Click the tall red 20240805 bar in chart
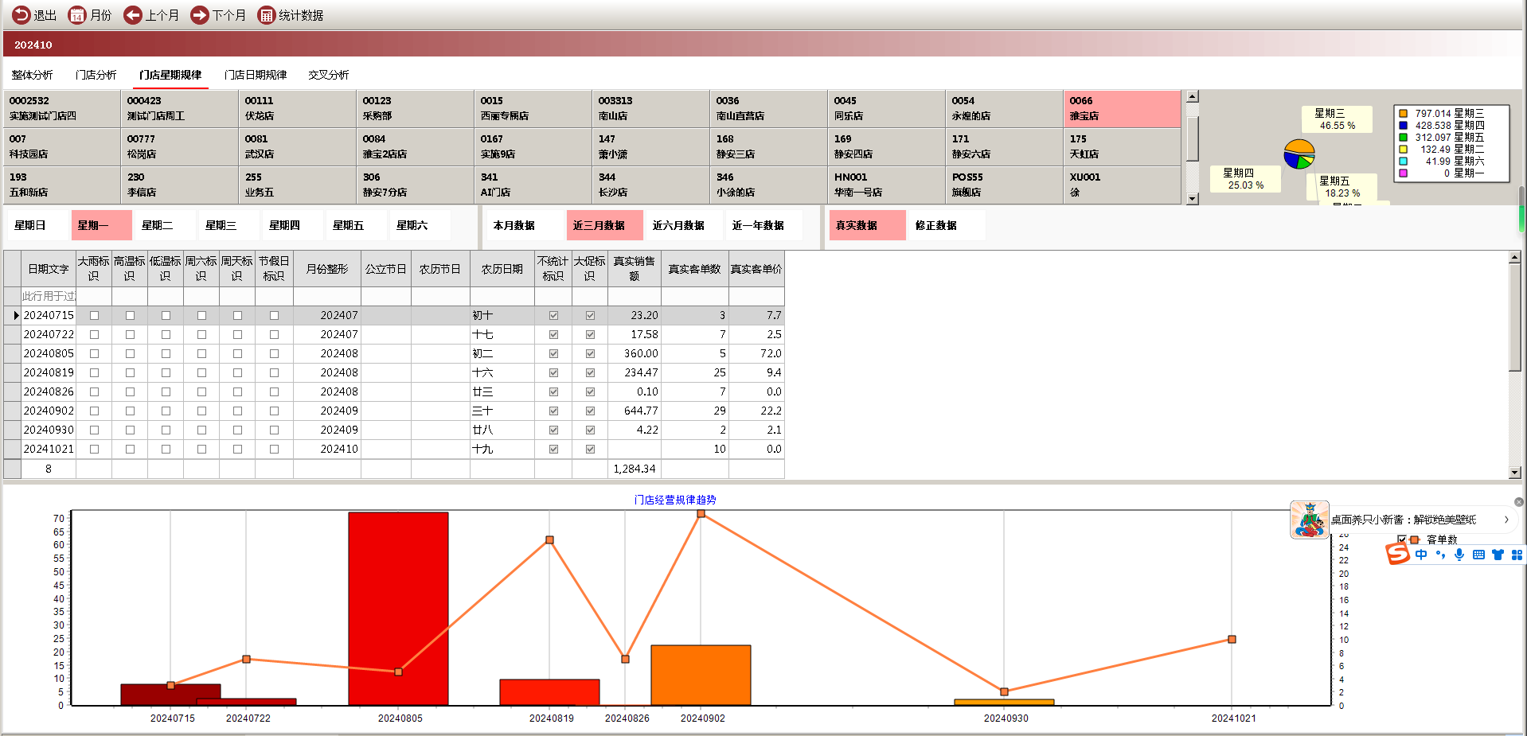1527x736 pixels. click(398, 609)
